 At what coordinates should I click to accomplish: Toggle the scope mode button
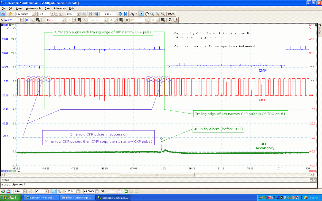[x=3, y=14]
